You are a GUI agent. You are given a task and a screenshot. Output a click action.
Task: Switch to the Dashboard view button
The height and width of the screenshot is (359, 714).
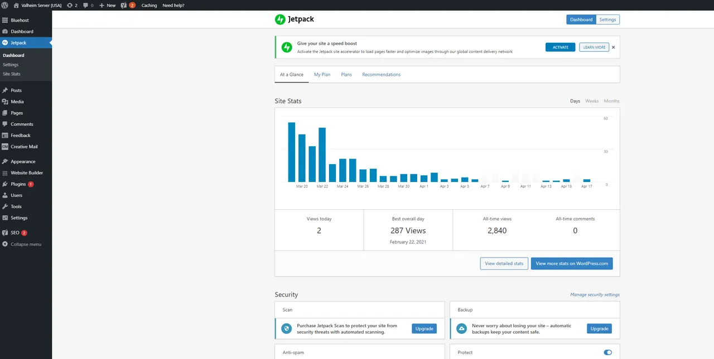[581, 19]
